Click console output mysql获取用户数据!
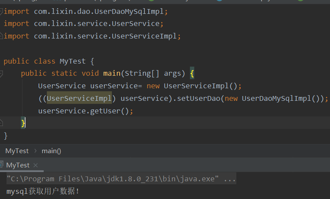Screen dimensions: 330x199 [x=43, y=191]
